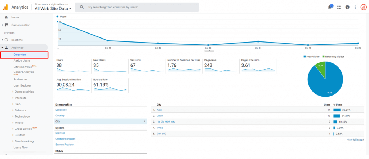Select Overview under Audience
The image size is (369, 159).
click(x=20, y=55)
